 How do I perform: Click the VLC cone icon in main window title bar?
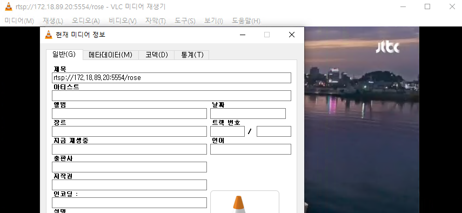9,6
